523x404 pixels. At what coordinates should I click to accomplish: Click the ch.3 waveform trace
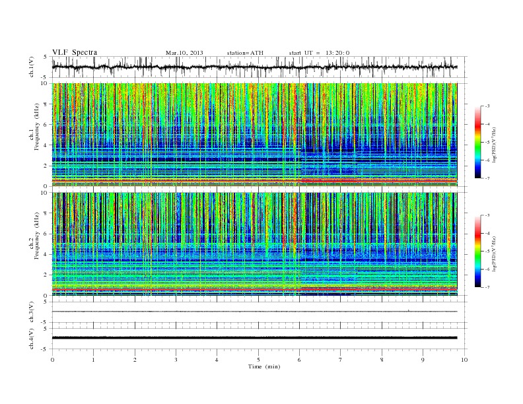254,312
